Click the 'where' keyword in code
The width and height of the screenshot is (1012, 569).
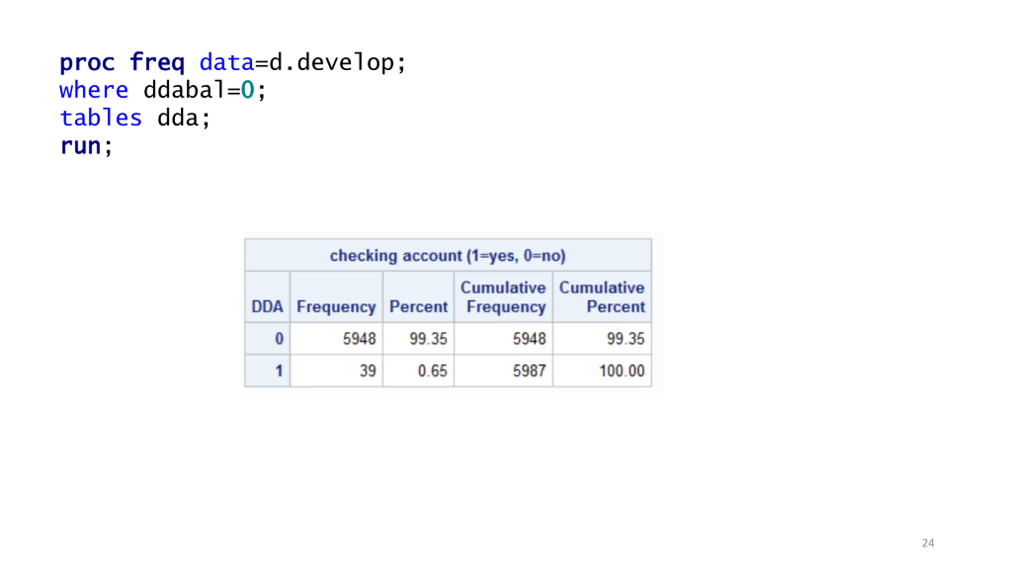[x=94, y=90]
